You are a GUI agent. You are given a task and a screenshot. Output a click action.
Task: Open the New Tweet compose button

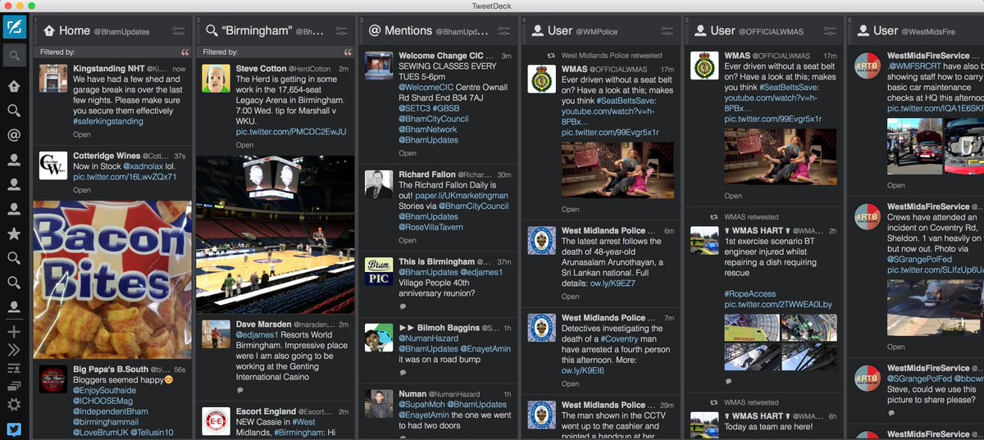(x=14, y=29)
